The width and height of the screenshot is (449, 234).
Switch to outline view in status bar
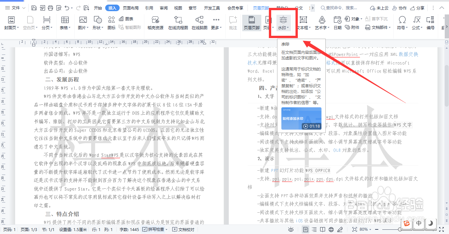pyautogui.click(x=314, y=229)
